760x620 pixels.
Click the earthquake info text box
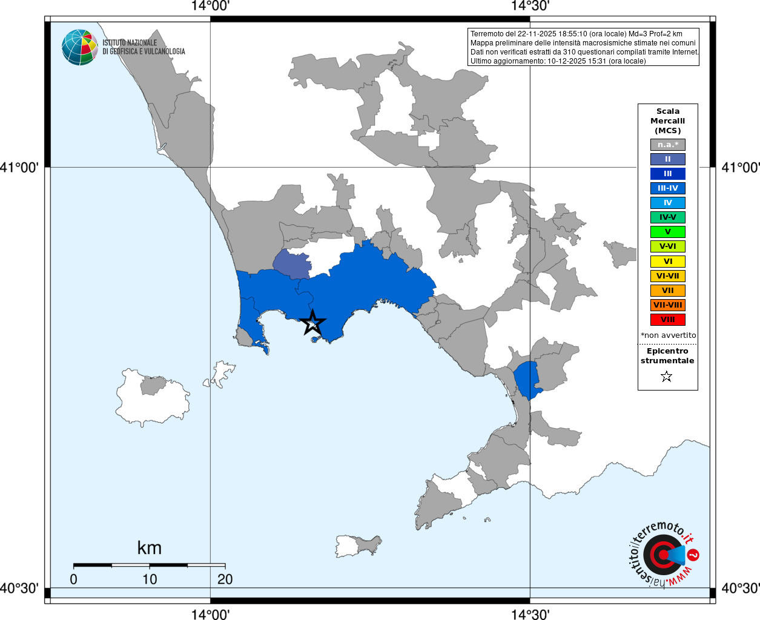(584, 47)
